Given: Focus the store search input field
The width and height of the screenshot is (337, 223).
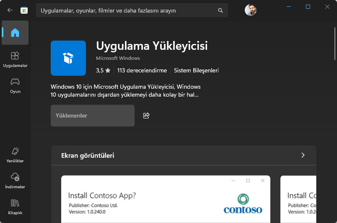Looking at the screenshot, I should pyautogui.click(x=126, y=10).
